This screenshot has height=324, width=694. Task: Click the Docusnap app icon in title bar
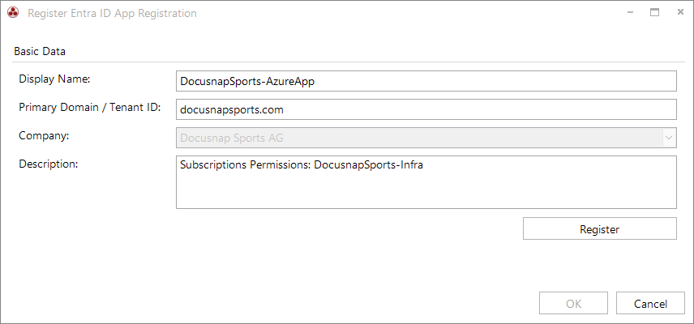(13, 13)
